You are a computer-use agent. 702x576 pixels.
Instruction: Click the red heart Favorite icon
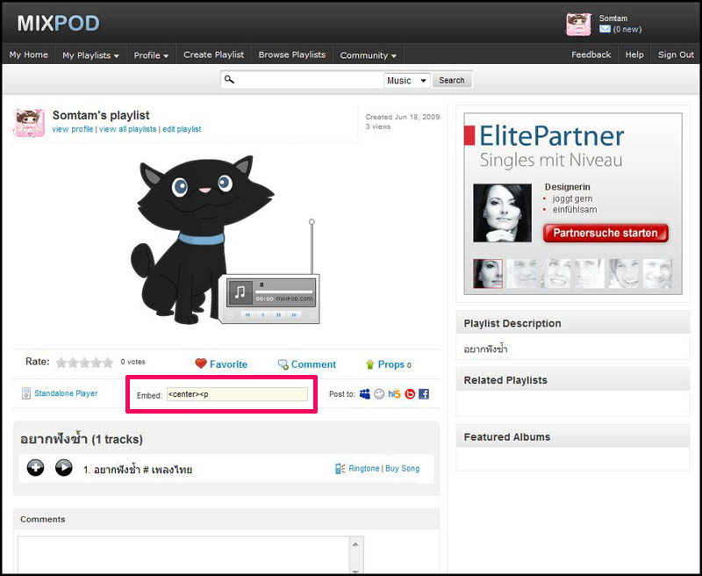click(201, 364)
